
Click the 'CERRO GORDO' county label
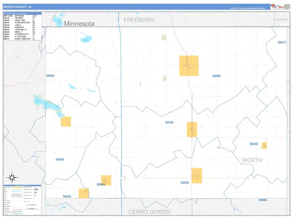pos(149,212)
